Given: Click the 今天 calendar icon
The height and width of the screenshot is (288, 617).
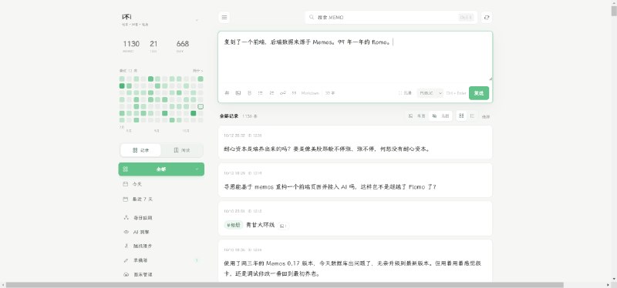Looking at the screenshot, I should point(126,184).
